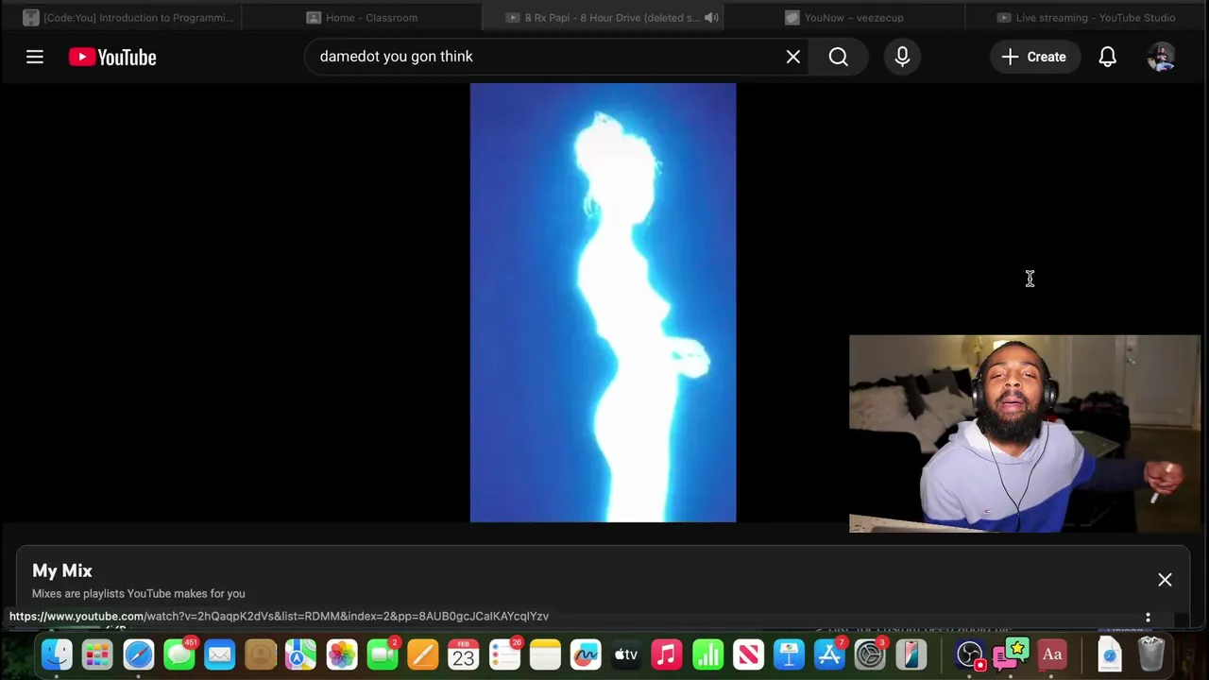The height and width of the screenshot is (680, 1209).
Task: Open System Settings from the Dock
Action: coord(870,654)
